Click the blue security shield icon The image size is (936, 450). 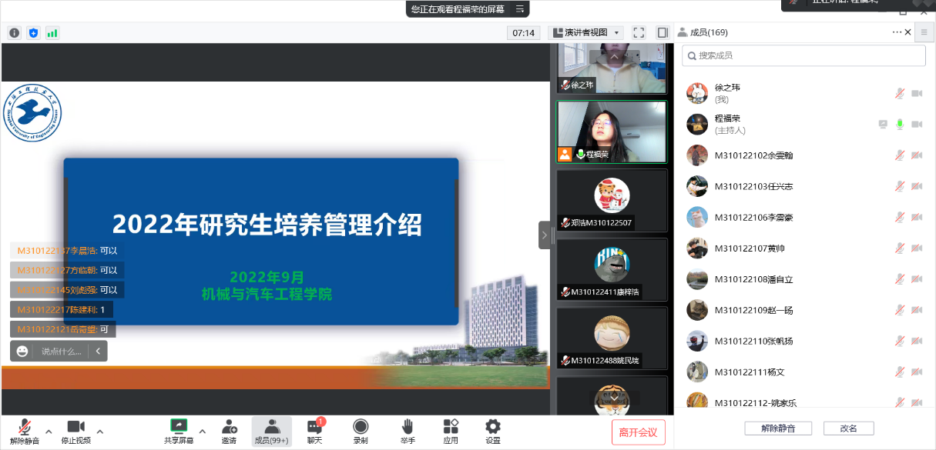click(x=33, y=32)
